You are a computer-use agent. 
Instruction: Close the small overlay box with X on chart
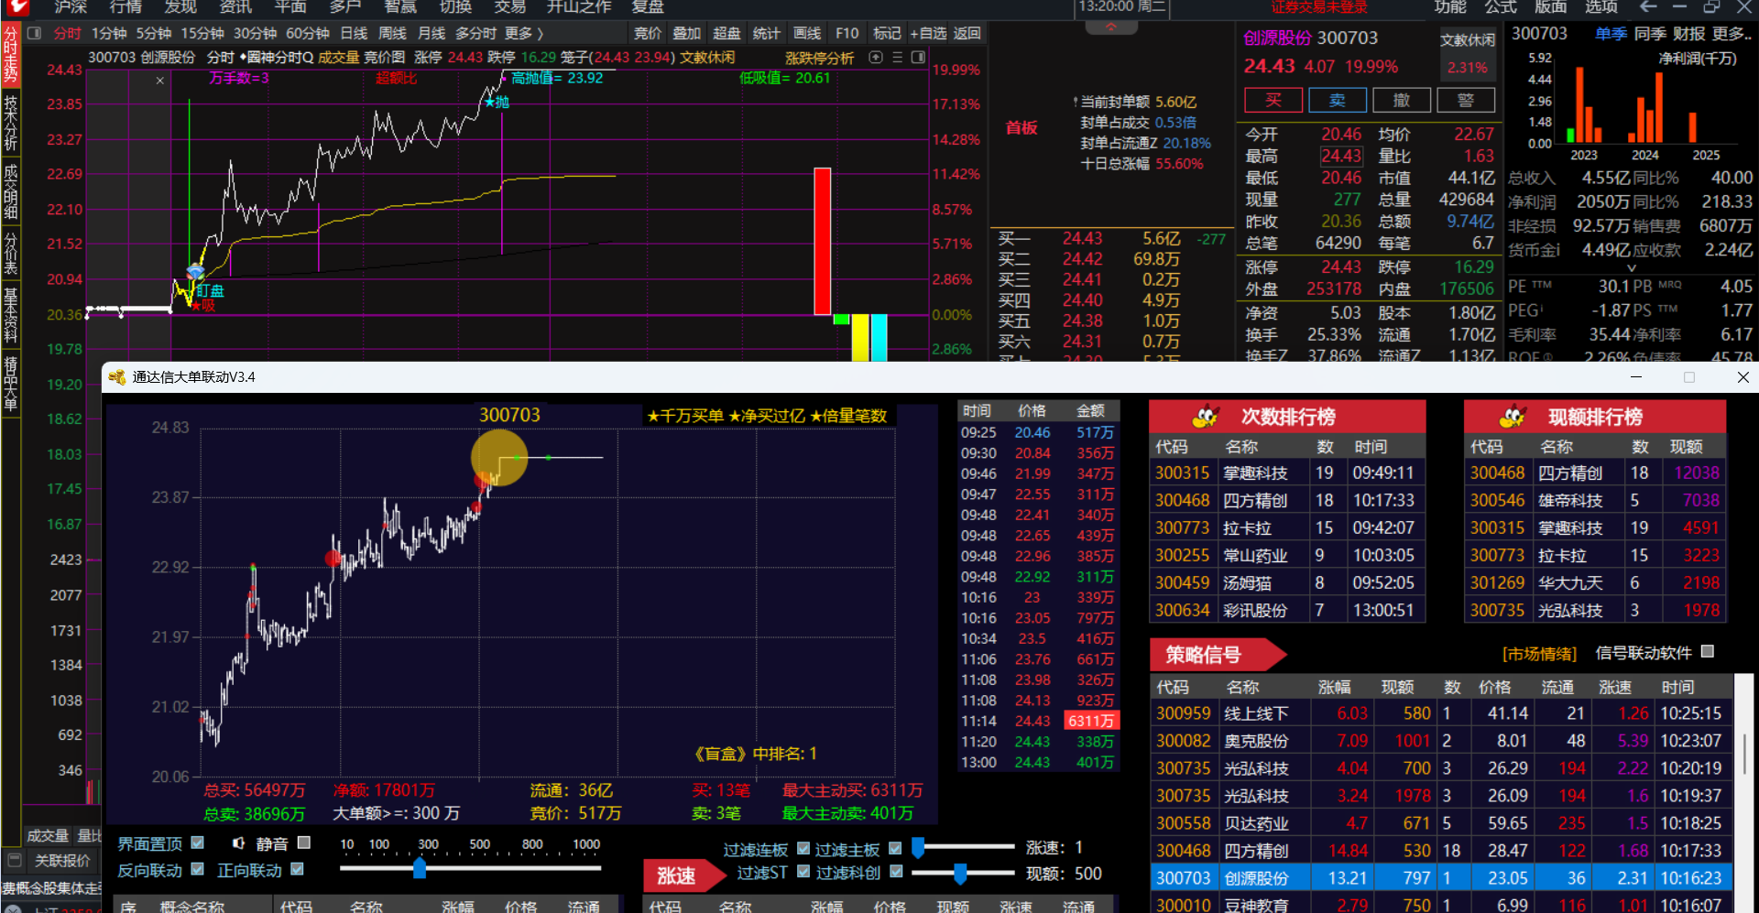pyautogui.click(x=160, y=81)
